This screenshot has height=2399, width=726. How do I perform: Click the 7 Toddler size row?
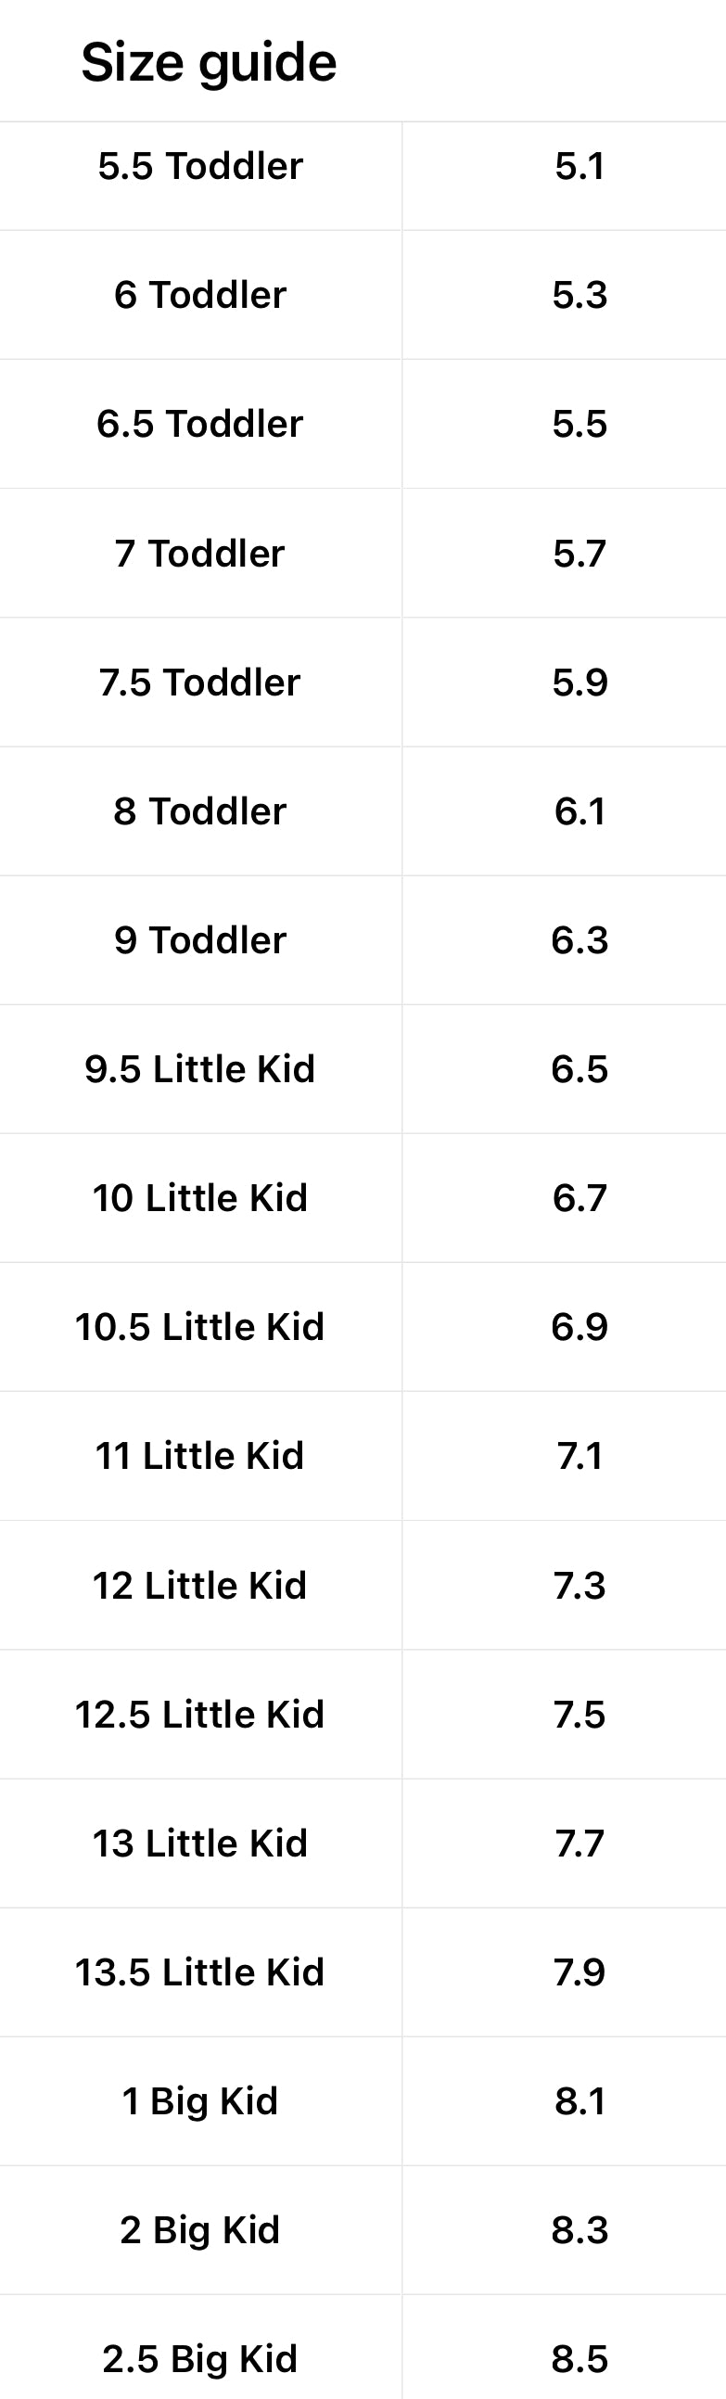click(x=200, y=554)
